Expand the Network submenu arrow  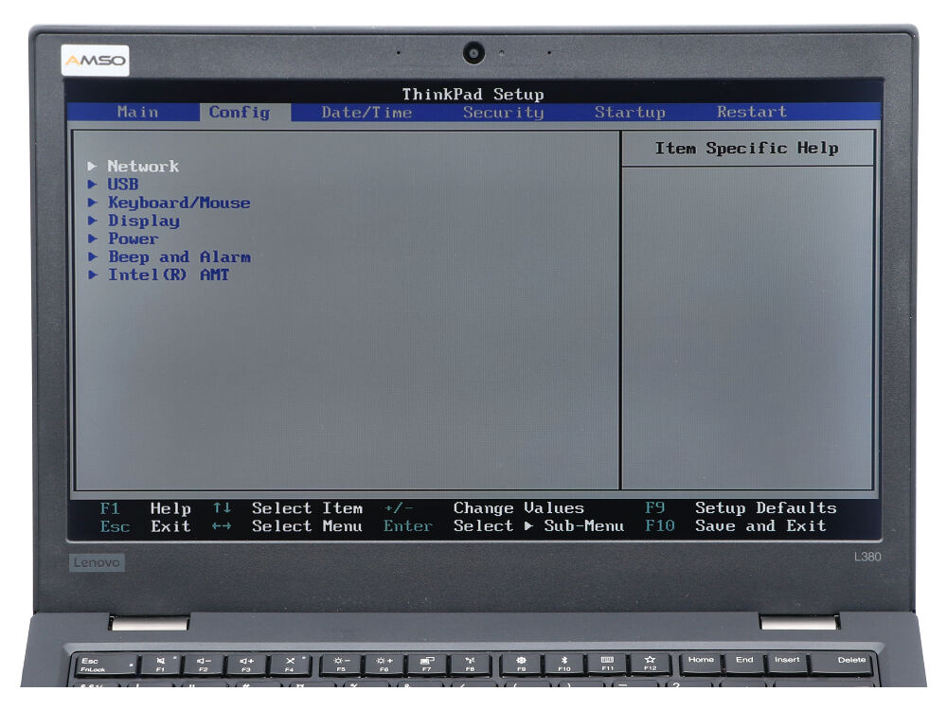point(92,167)
